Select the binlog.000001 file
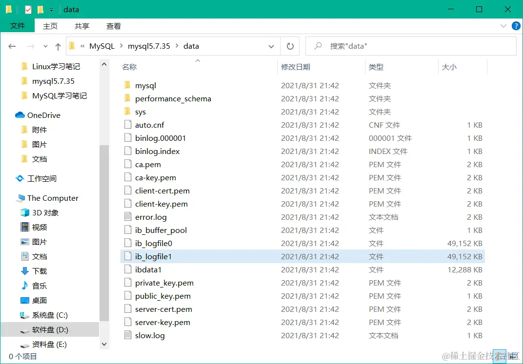The width and height of the screenshot is (523, 364). pyautogui.click(x=302, y=138)
